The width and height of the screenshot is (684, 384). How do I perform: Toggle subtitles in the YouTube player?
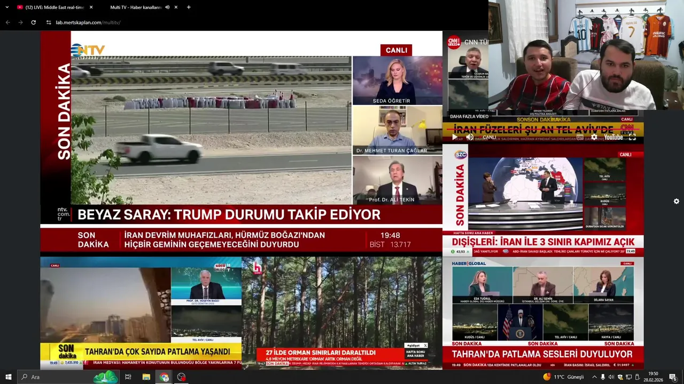pyautogui.click(x=580, y=137)
